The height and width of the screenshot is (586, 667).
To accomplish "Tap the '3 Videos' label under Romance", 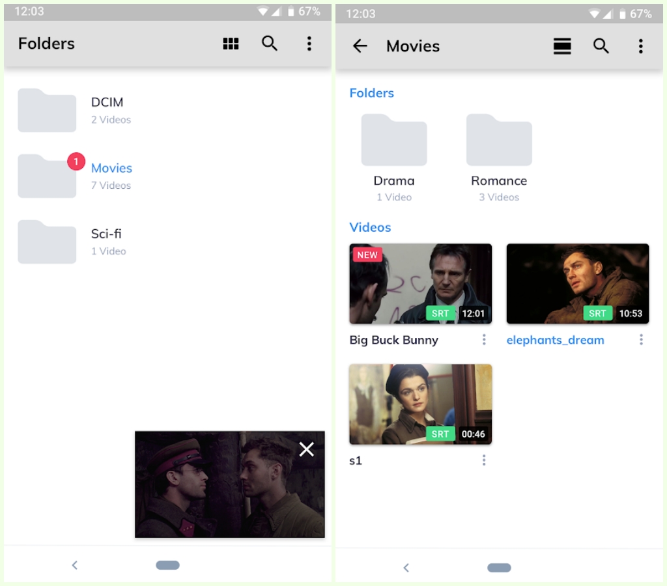I will pyautogui.click(x=499, y=197).
